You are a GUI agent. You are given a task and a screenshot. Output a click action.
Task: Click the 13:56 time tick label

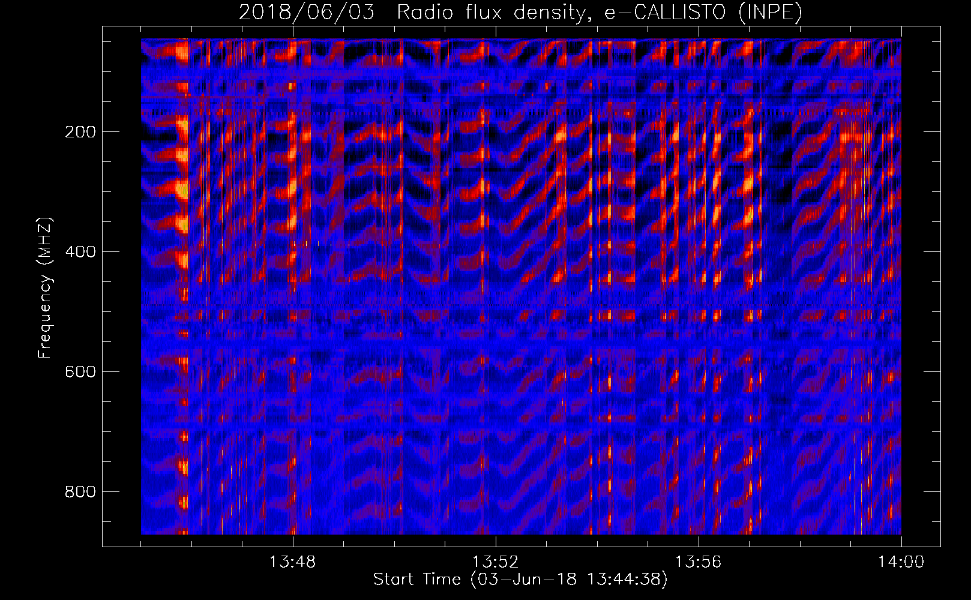[x=698, y=562]
